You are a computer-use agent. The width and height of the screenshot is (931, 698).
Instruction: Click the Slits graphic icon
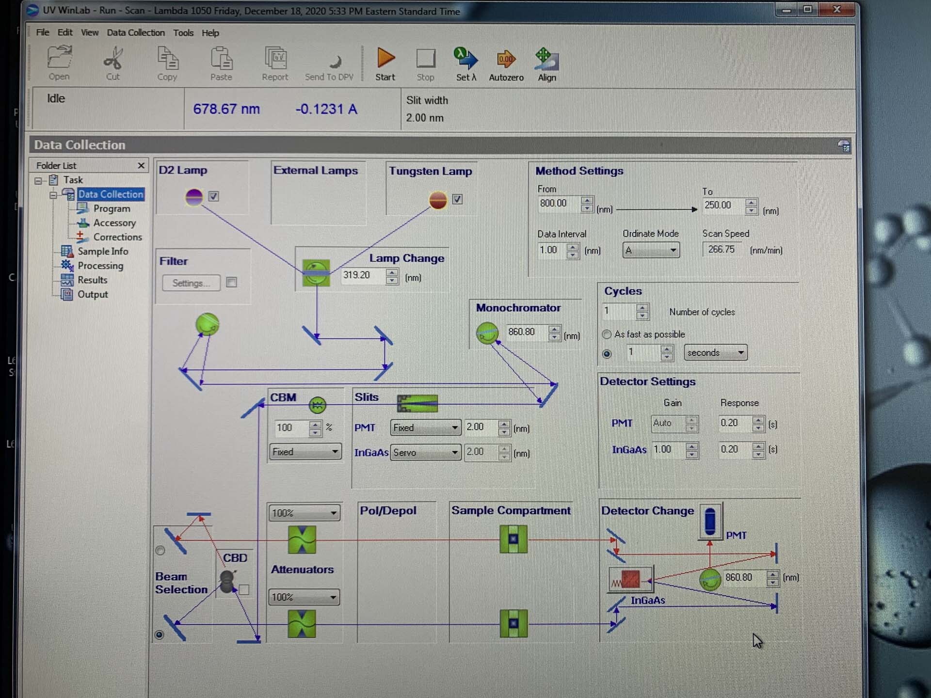pos(417,403)
